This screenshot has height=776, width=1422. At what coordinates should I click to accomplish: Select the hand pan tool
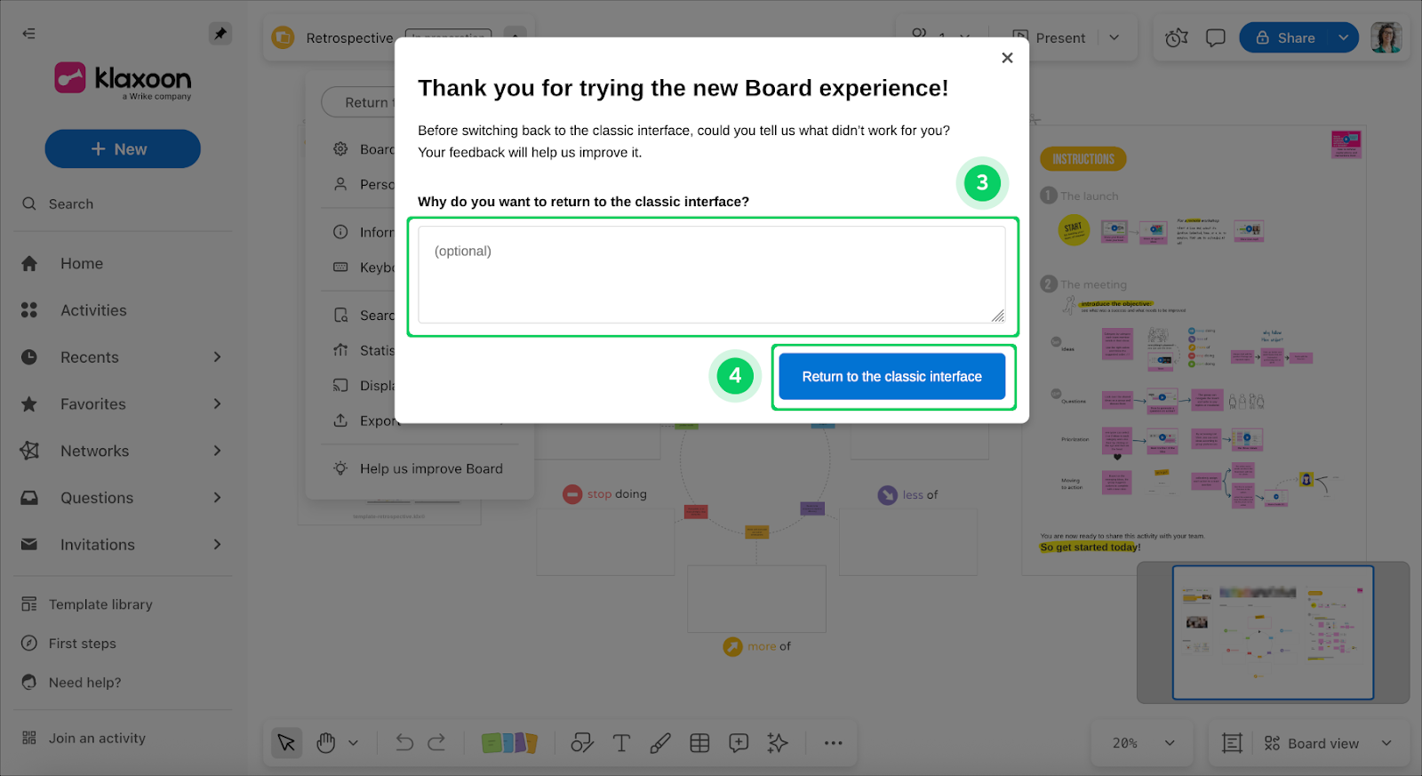[x=326, y=743]
